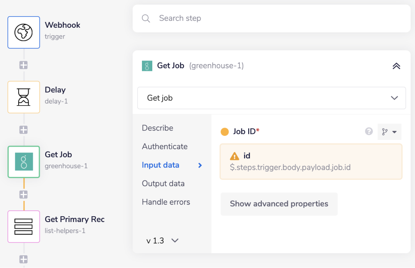Switch to the Describe tab

pyautogui.click(x=158, y=128)
